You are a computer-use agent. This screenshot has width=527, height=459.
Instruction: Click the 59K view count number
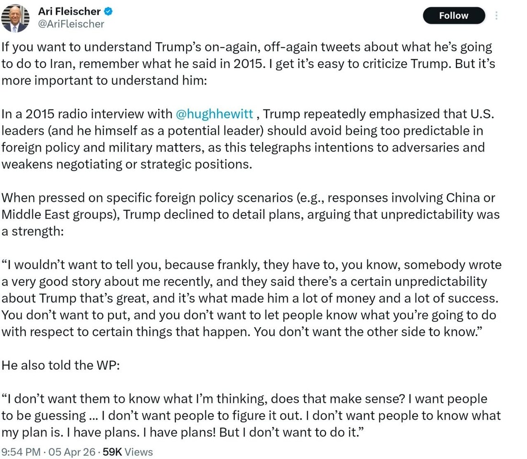tap(113, 452)
